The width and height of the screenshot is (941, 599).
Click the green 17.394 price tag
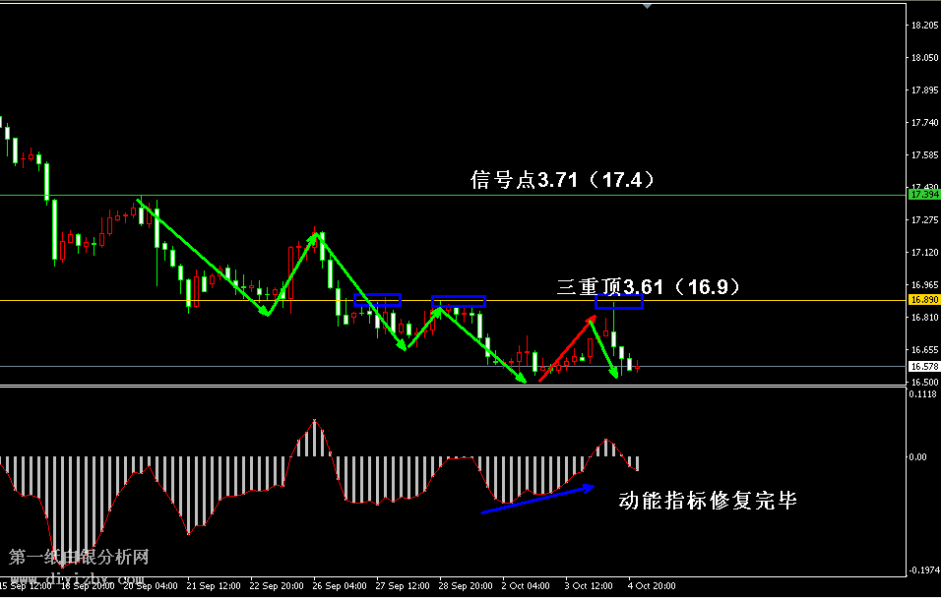[924, 195]
